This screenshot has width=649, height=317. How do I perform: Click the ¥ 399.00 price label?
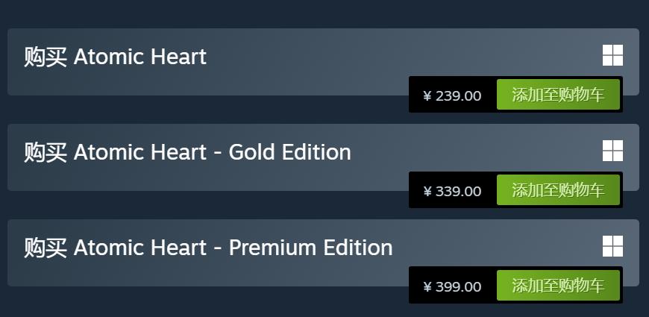point(452,286)
